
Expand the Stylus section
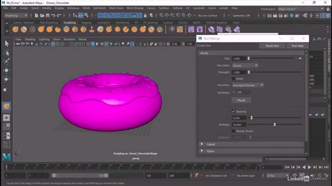click(x=202, y=151)
